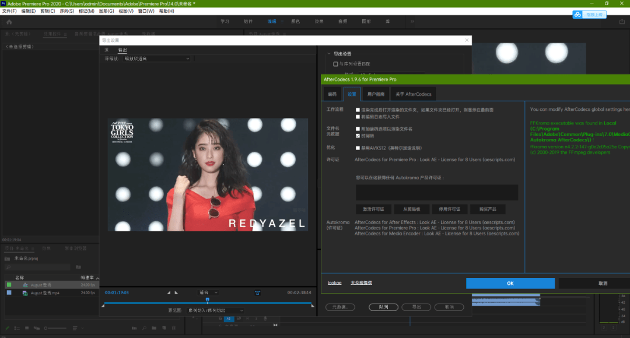
Task: Click the blue playhead on preview timeline
Action: (x=207, y=300)
